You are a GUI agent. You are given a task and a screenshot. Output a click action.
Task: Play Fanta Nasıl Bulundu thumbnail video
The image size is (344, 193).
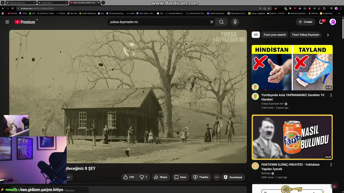point(292,137)
